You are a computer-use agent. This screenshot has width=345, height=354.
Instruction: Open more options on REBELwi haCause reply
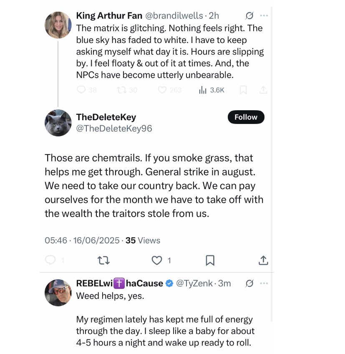pos(264,283)
